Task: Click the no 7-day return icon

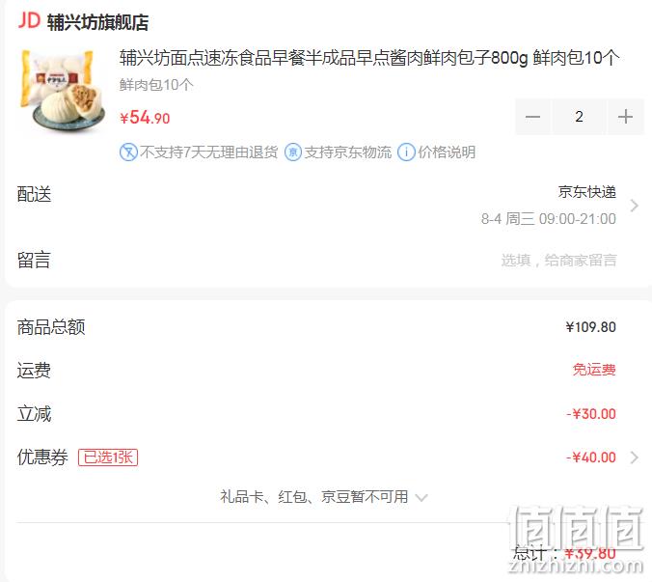Action: coord(128,152)
